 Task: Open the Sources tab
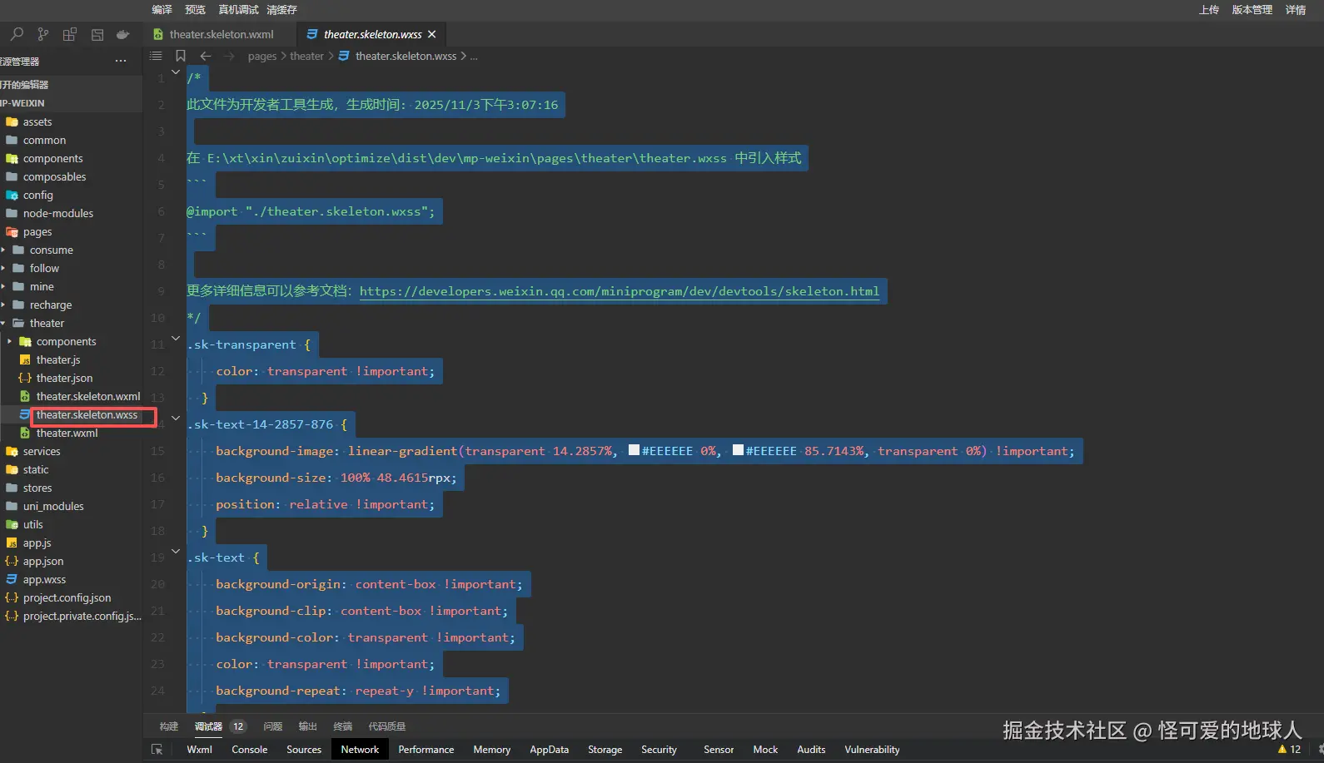pos(304,750)
